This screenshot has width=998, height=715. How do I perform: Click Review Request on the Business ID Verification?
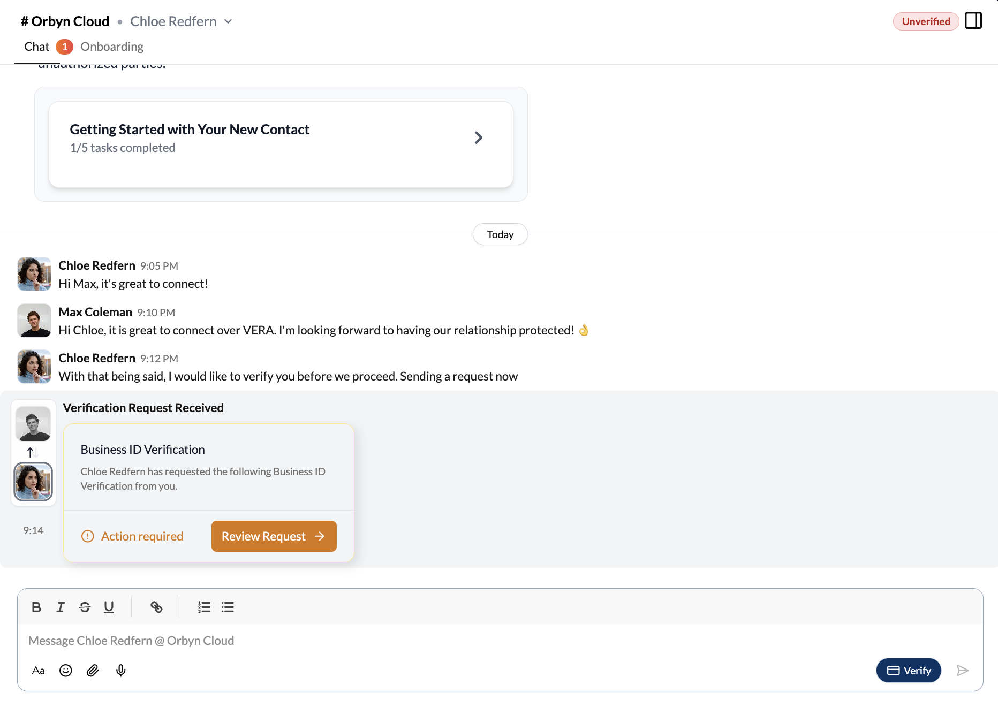pyautogui.click(x=274, y=536)
